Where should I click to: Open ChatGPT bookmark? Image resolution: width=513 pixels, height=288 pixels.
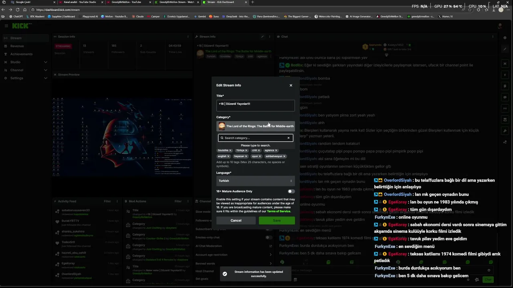coord(16,16)
